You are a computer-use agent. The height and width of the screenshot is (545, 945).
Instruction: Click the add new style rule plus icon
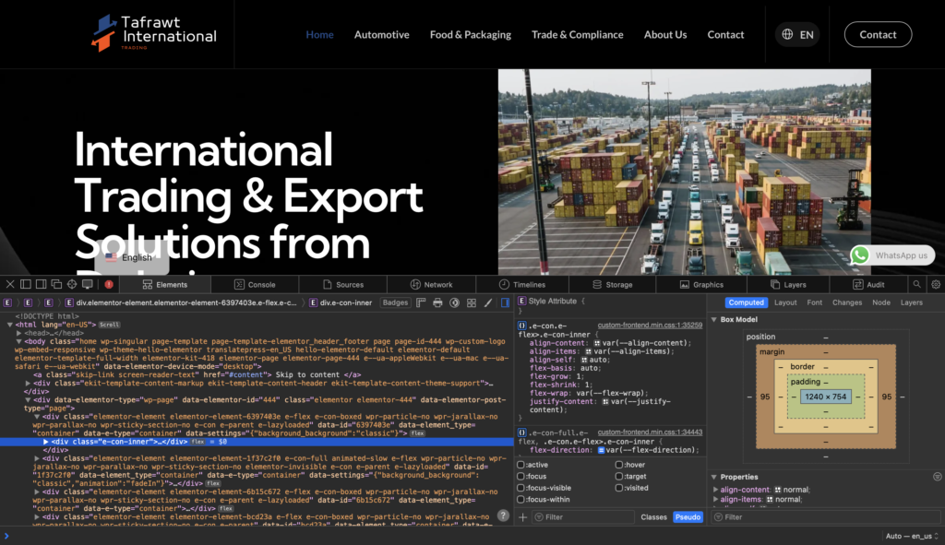(x=523, y=517)
